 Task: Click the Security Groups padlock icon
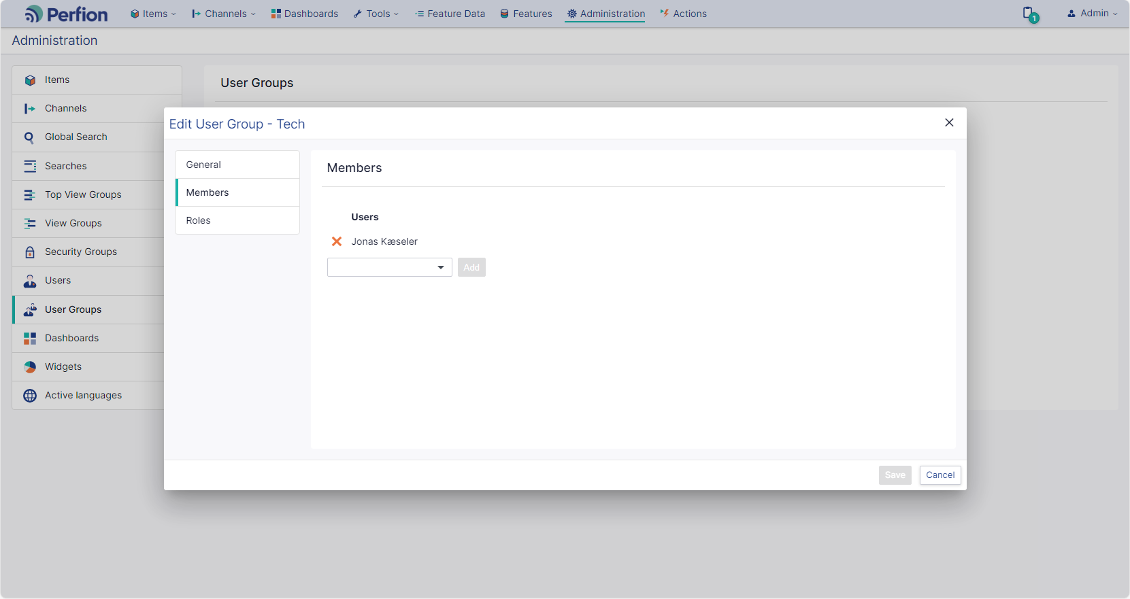(x=30, y=252)
